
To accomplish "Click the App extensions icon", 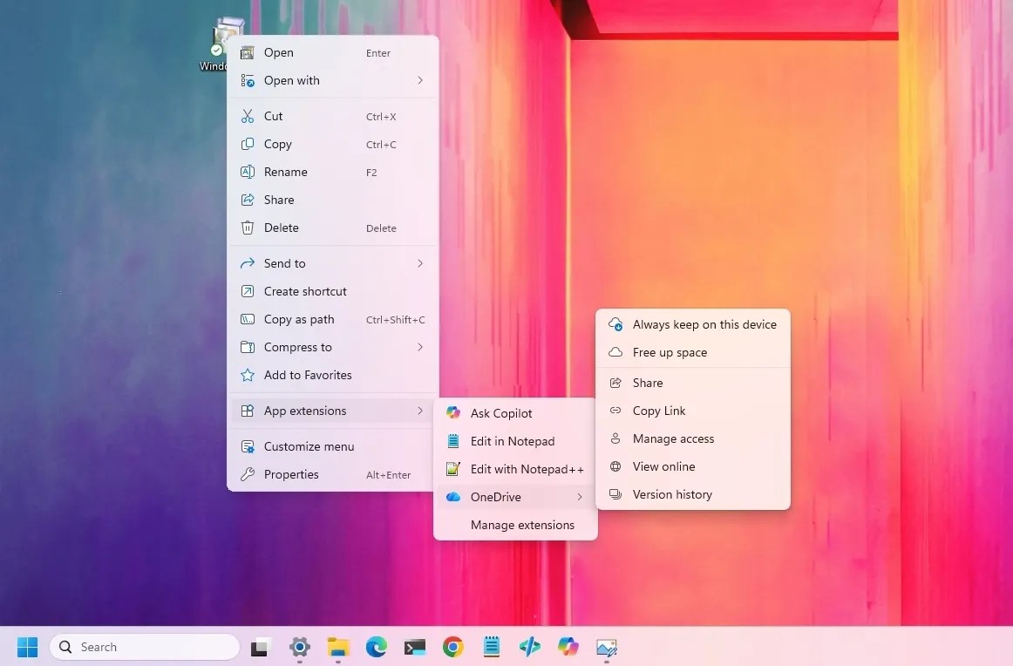I will (248, 411).
